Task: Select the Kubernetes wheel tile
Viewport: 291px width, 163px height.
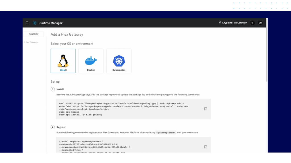Action: [x=119, y=61]
